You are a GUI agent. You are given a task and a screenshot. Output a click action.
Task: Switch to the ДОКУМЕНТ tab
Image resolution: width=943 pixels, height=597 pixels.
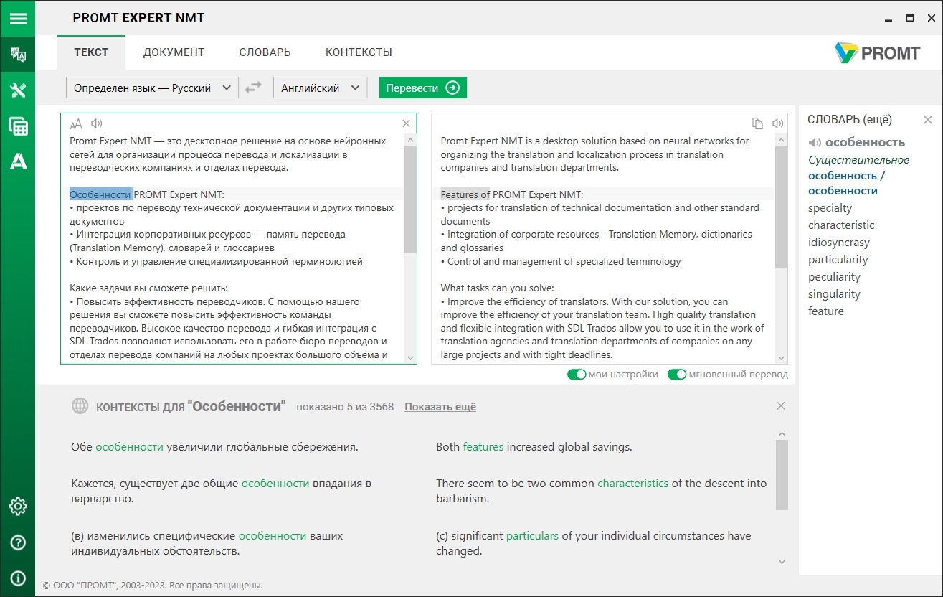(x=174, y=52)
